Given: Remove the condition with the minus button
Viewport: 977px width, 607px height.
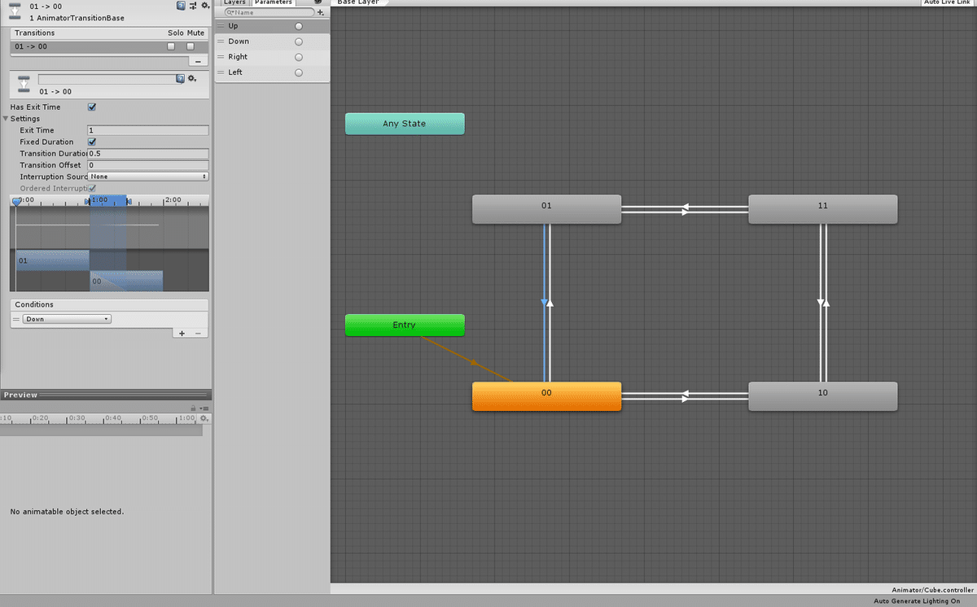Looking at the screenshot, I should [198, 333].
